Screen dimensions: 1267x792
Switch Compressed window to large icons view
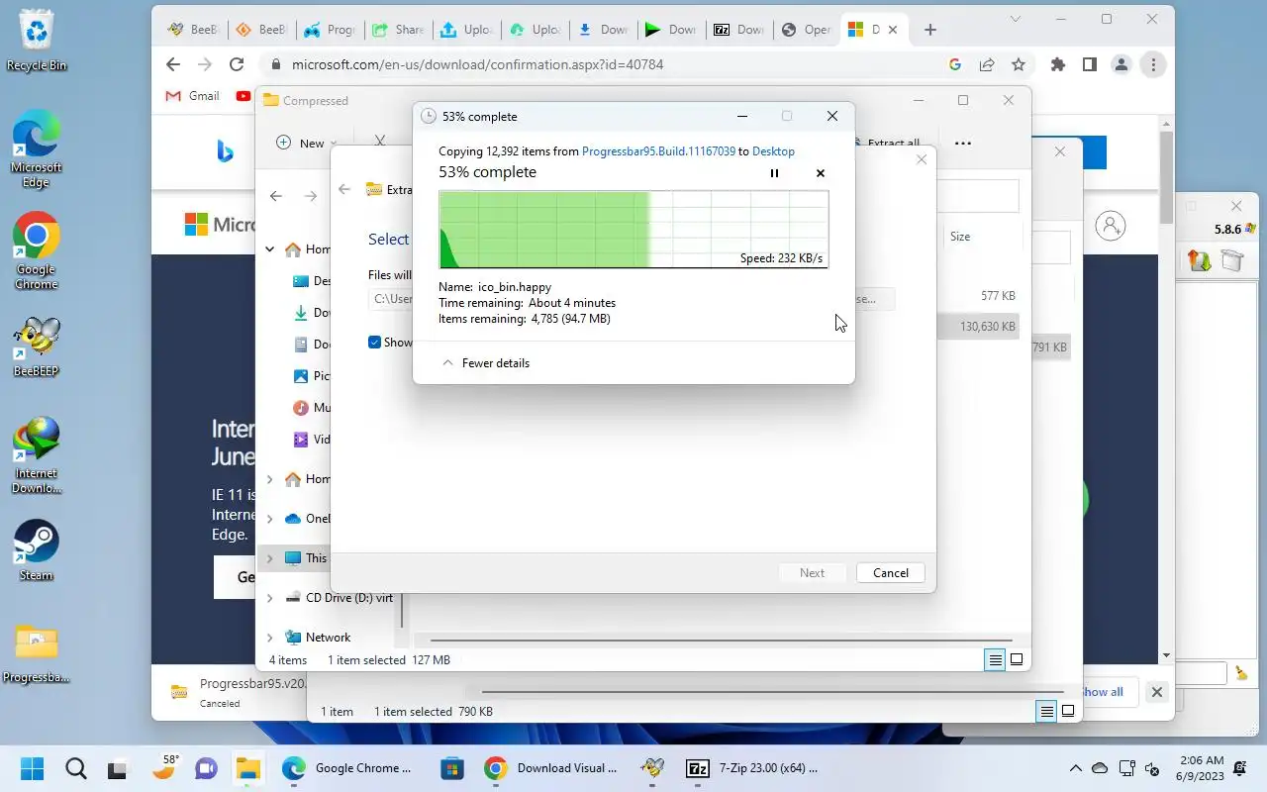[x=1017, y=660]
